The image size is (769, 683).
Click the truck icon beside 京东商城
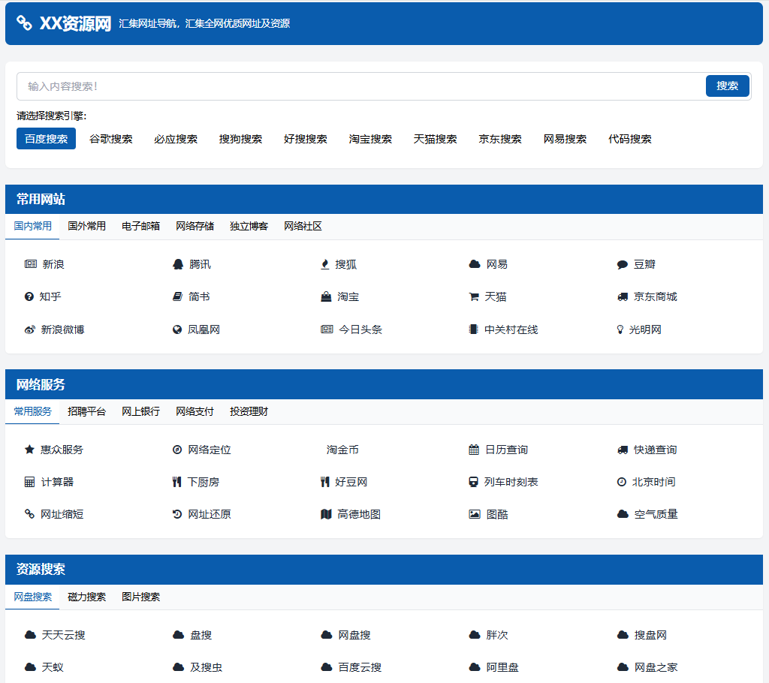click(x=622, y=296)
